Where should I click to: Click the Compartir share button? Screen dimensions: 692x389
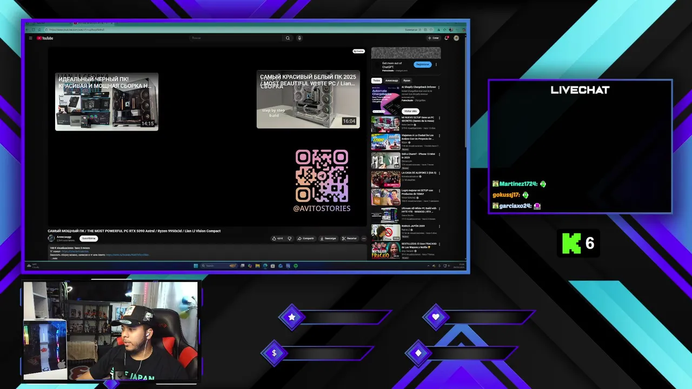point(305,238)
